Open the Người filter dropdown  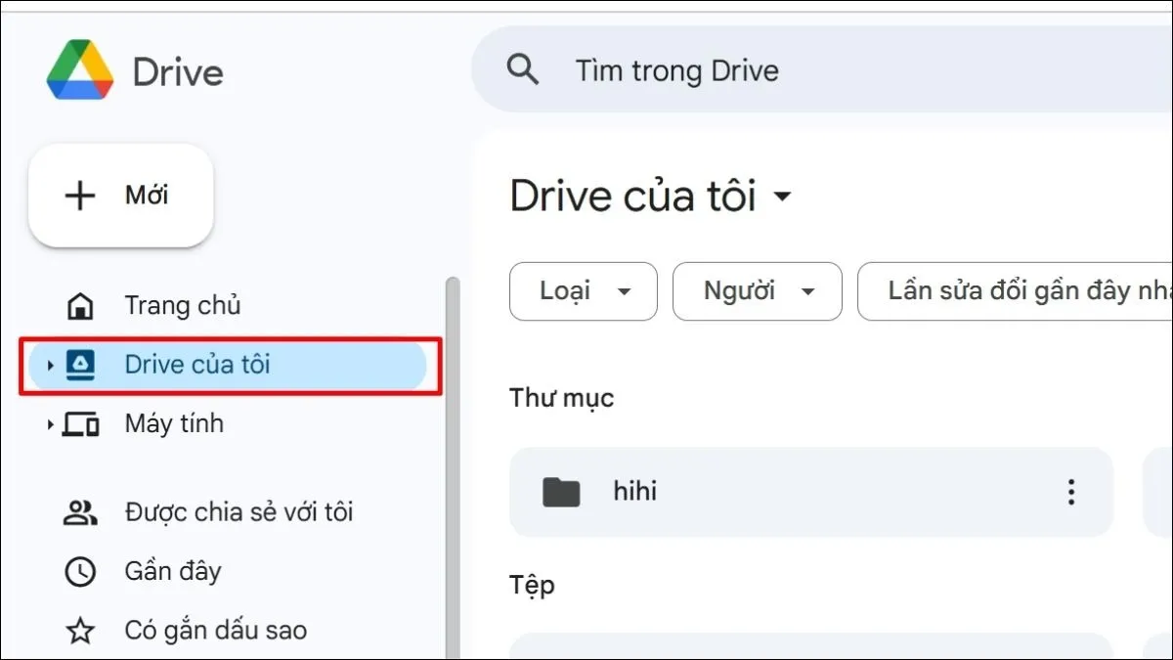coord(757,291)
